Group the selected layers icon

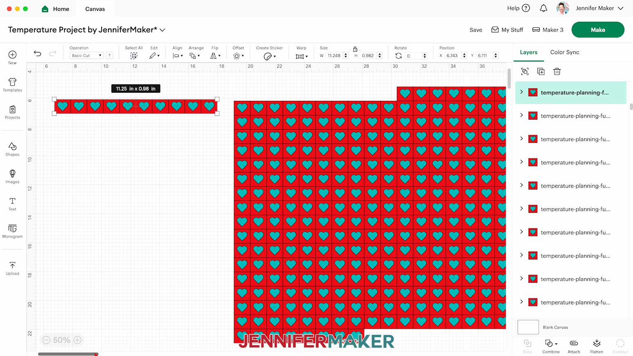[525, 71]
